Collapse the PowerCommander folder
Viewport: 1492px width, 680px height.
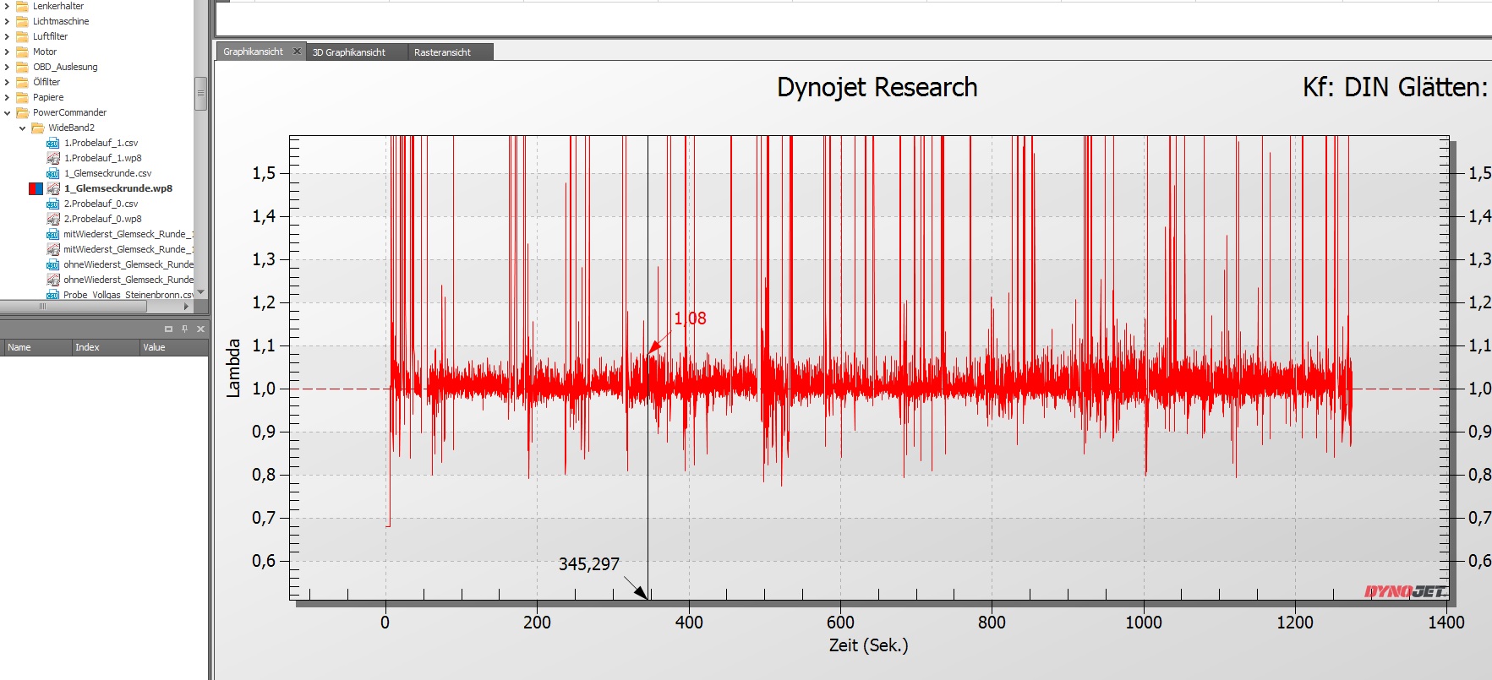(x=8, y=112)
